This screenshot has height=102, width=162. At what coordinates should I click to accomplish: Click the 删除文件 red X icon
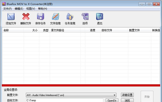point(26,17)
